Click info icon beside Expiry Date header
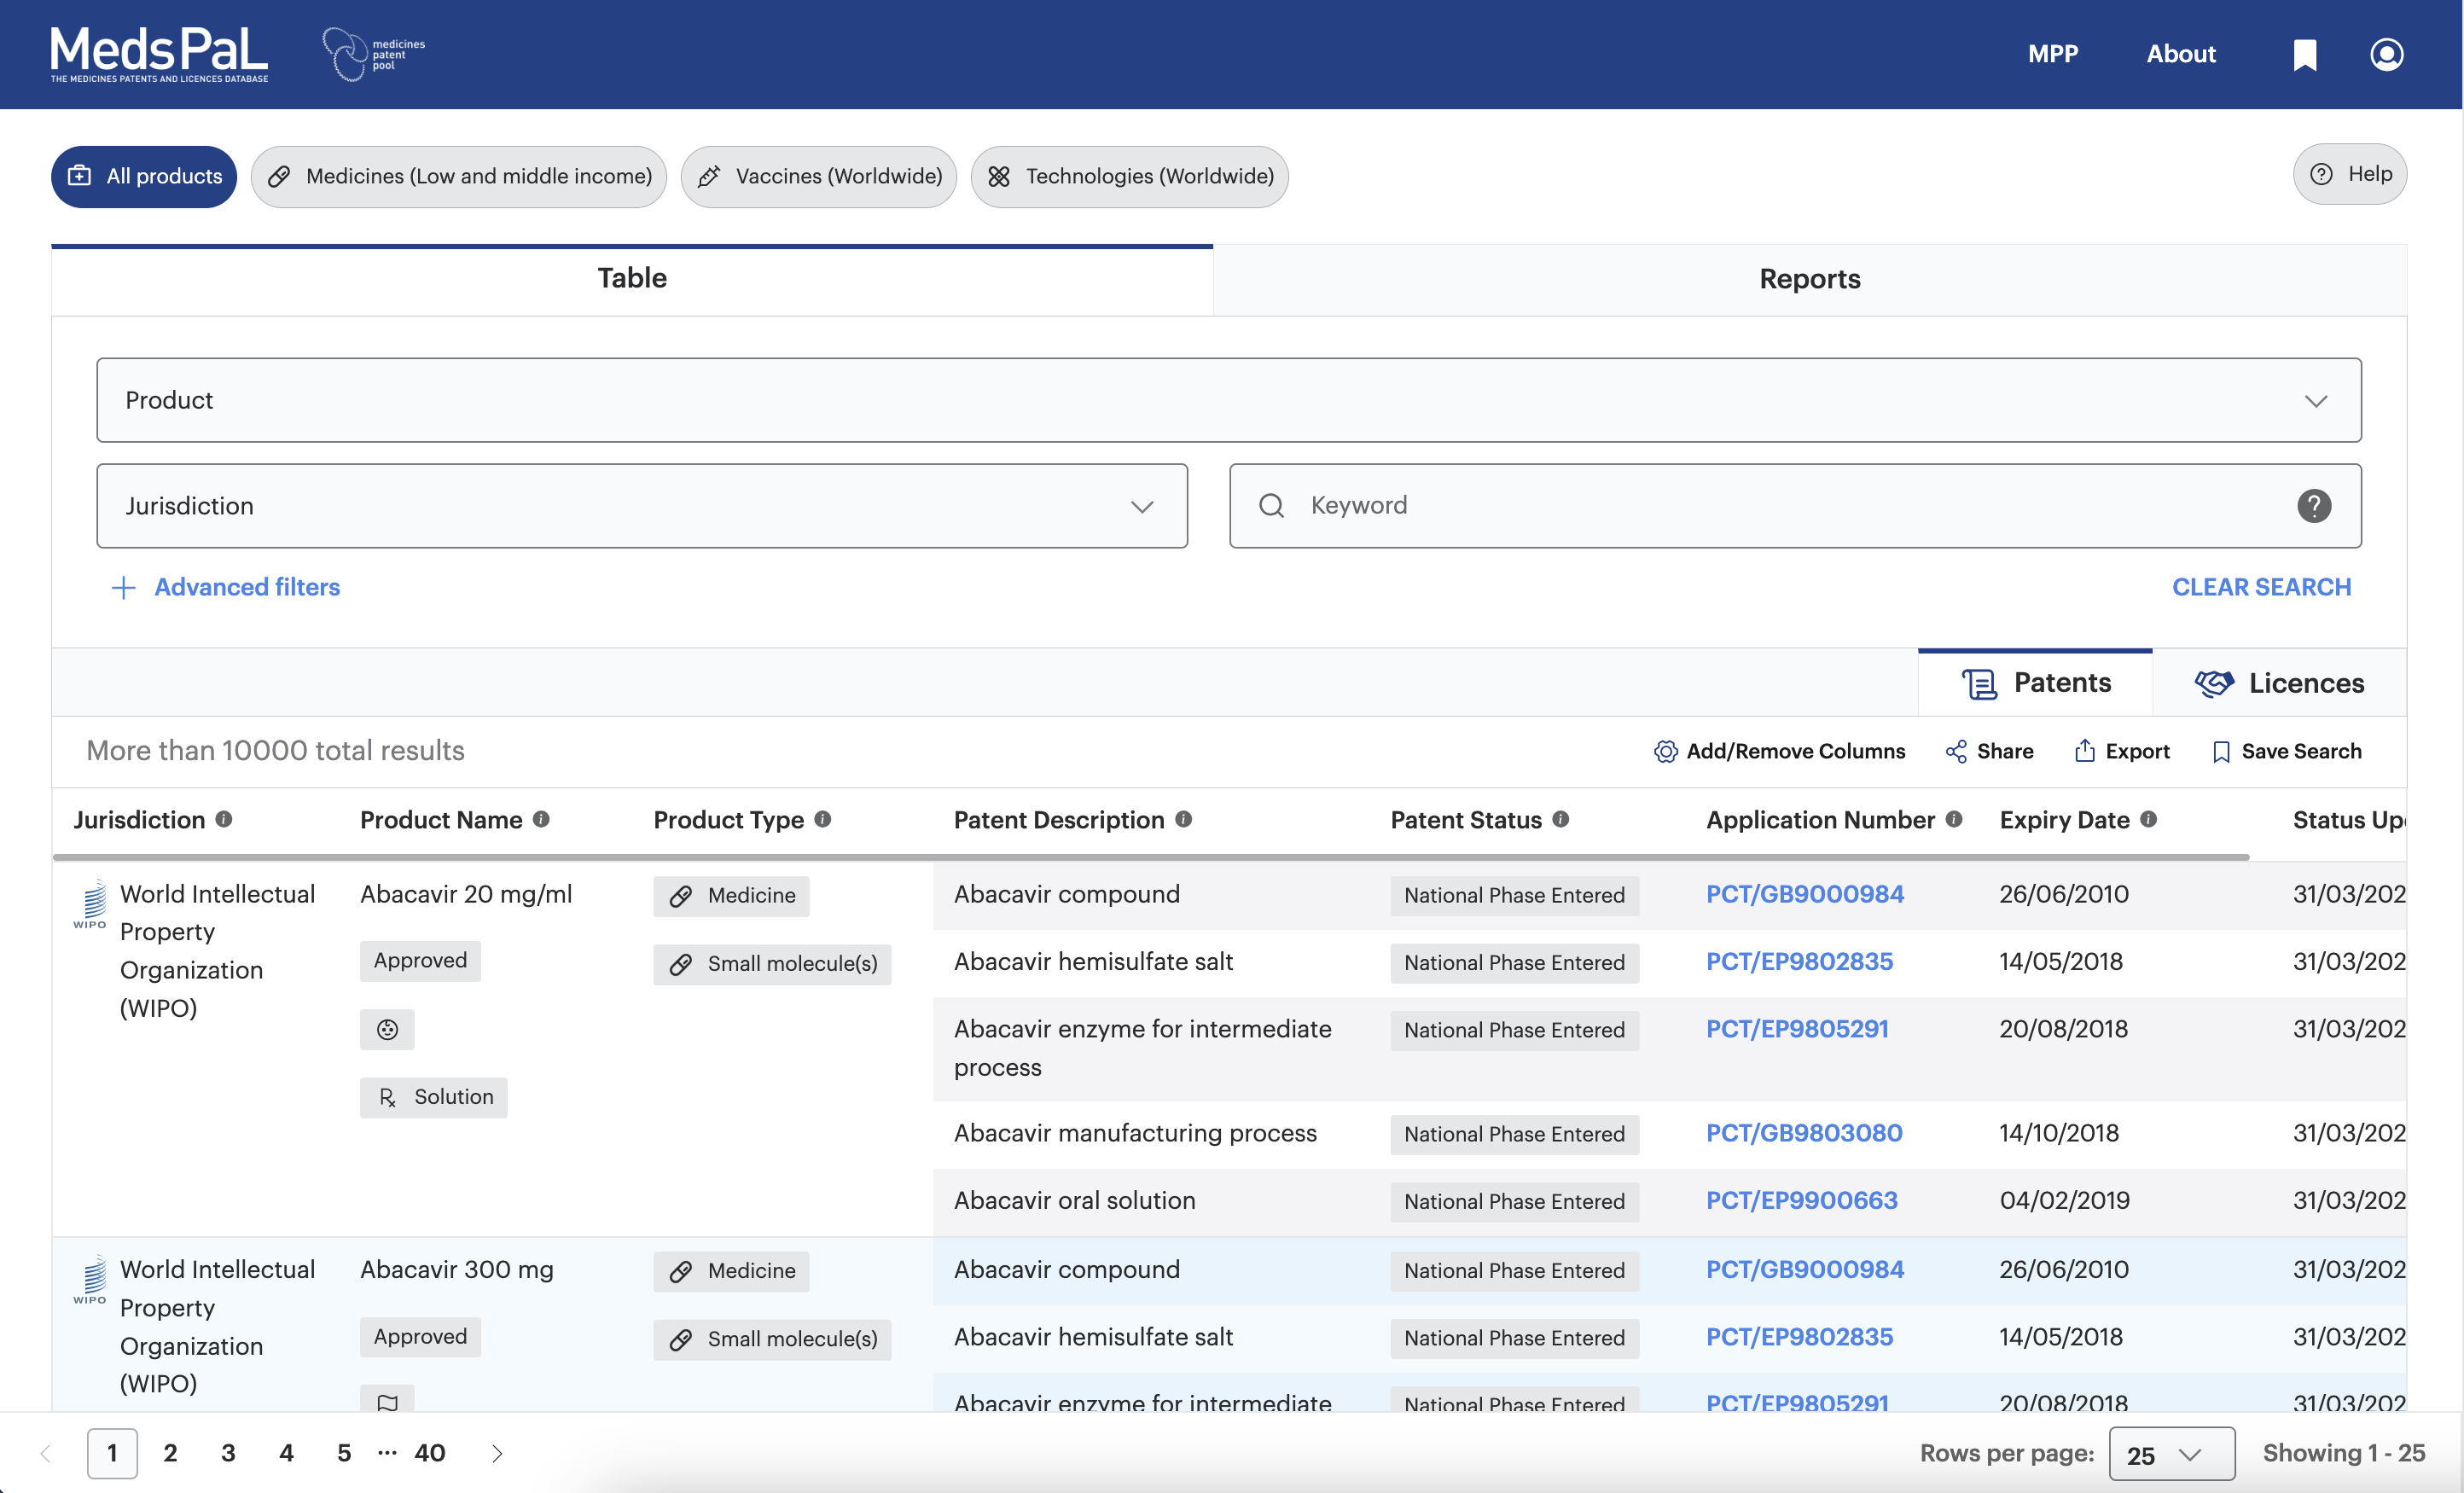 click(2148, 819)
